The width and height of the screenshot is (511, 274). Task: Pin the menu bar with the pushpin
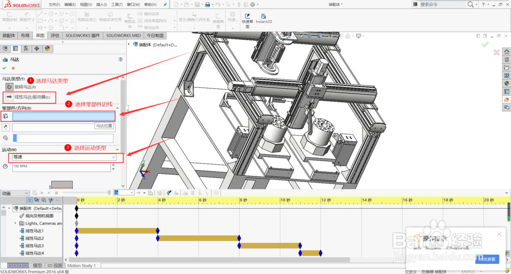pyautogui.click(x=165, y=5)
